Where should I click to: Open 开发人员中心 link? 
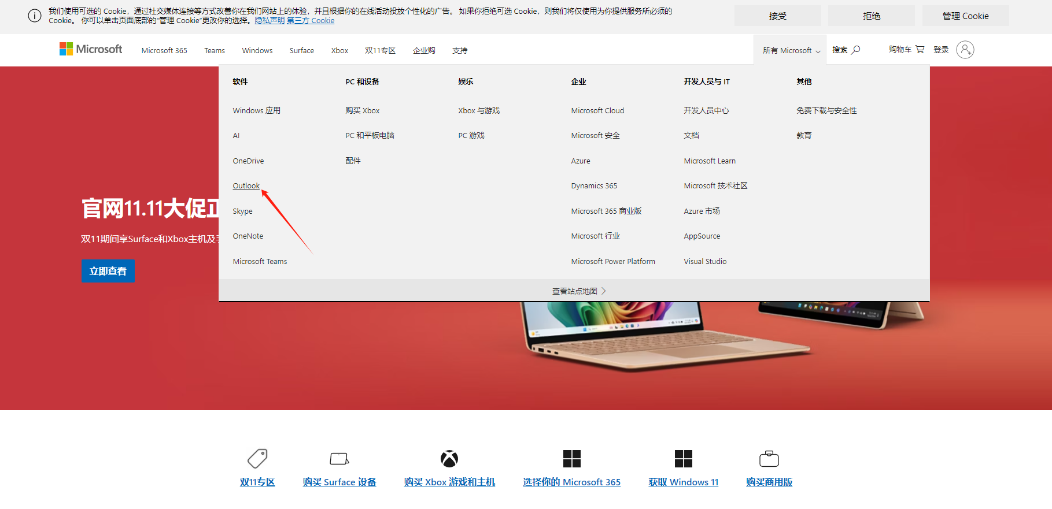(x=706, y=110)
